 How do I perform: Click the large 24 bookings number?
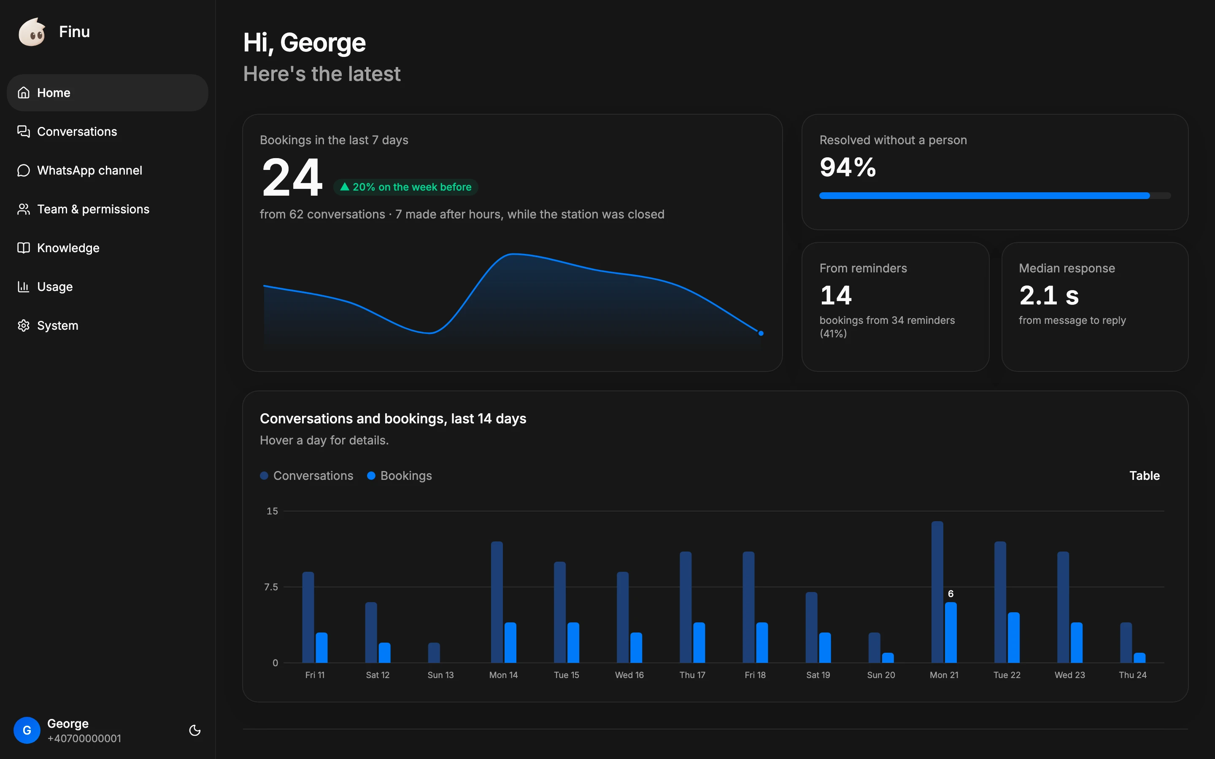click(x=292, y=178)
